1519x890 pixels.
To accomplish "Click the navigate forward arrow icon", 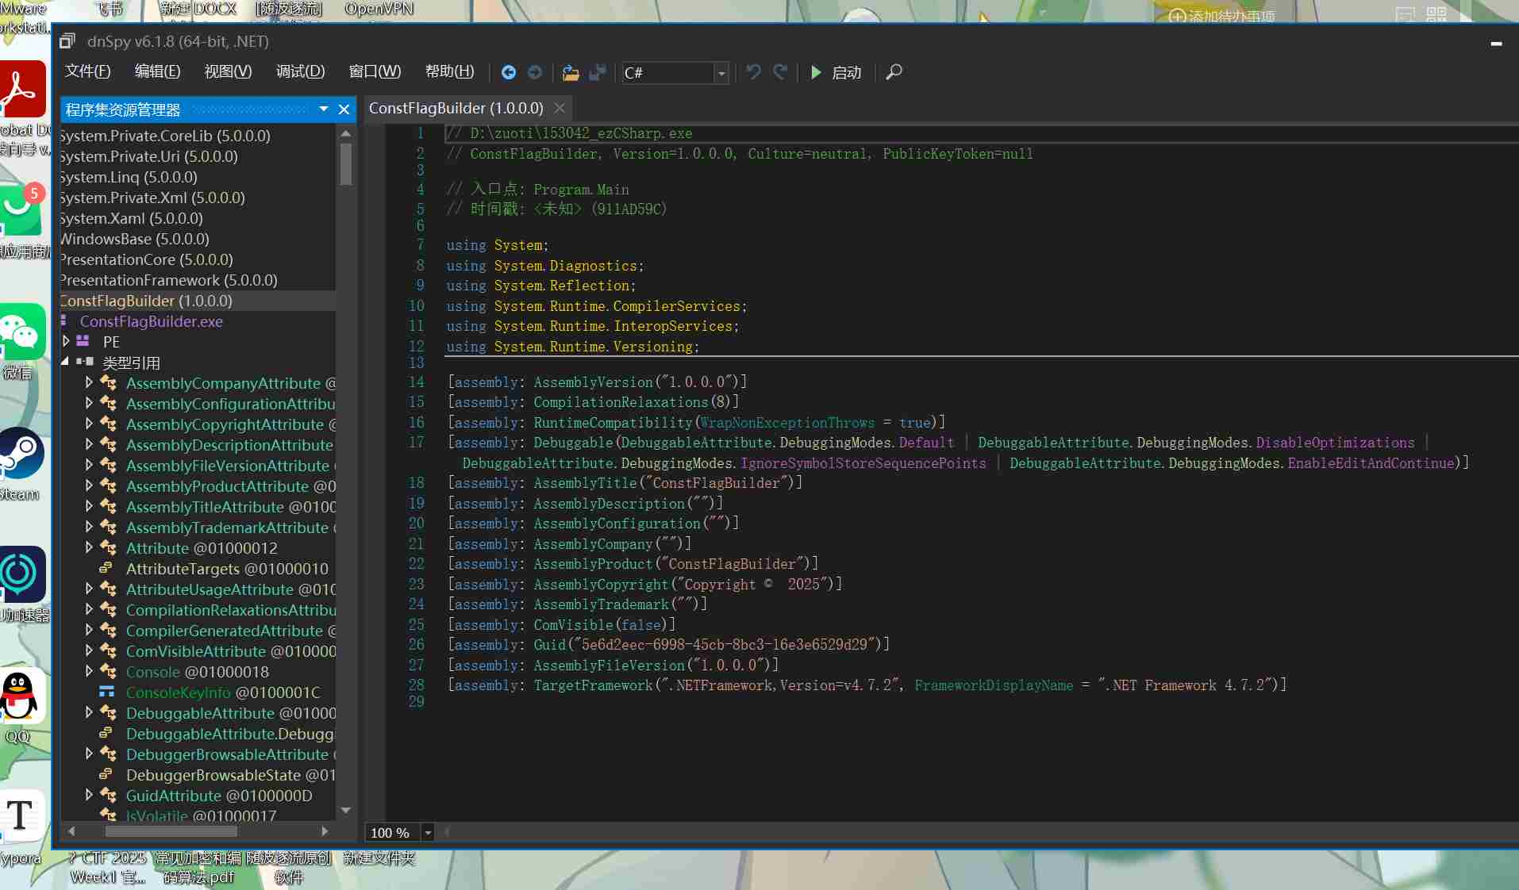I will pos(535,72).
